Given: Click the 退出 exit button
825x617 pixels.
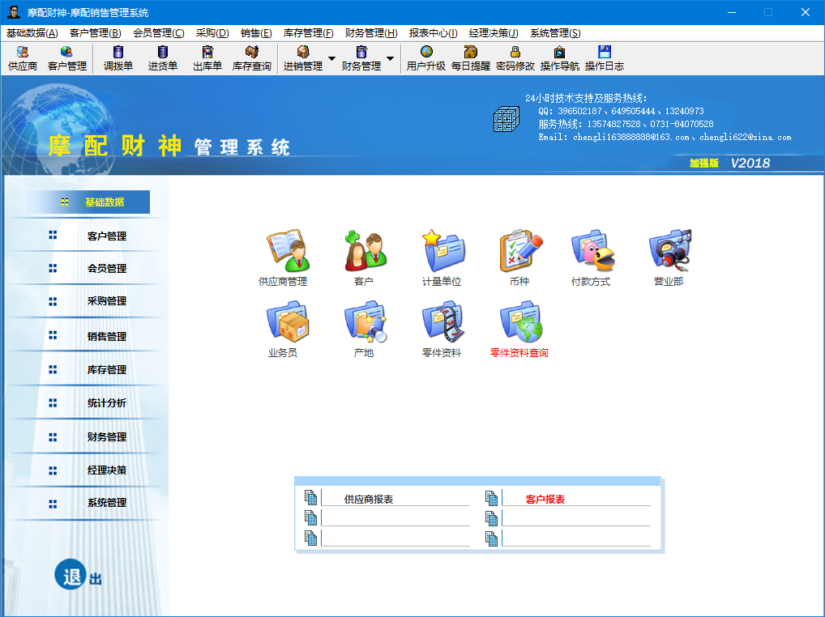Looking at the screenshot, I should 78,575.
